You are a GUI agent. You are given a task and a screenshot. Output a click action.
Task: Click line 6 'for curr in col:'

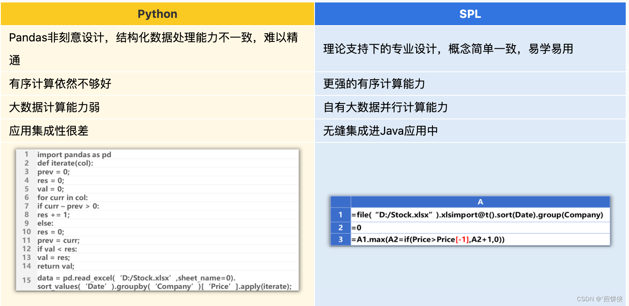63,198
